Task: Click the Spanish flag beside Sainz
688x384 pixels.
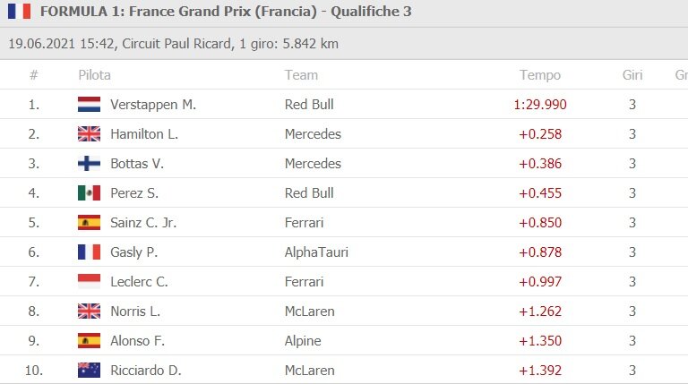Action: point(89,222)
